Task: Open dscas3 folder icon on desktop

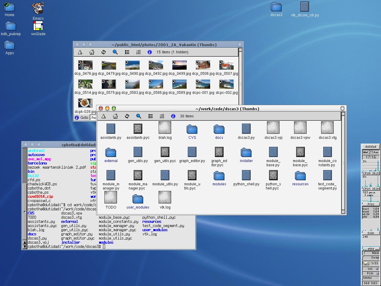Action: (276, 7)
